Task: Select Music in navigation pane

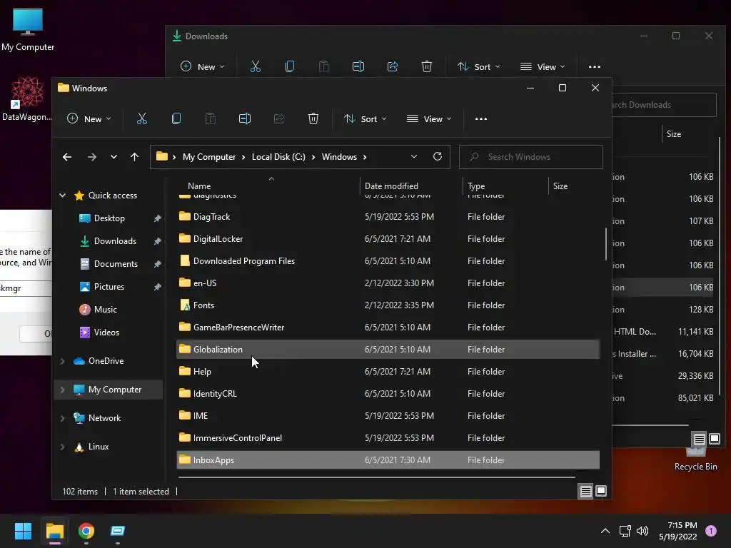Action: click(x=106, y=310)
